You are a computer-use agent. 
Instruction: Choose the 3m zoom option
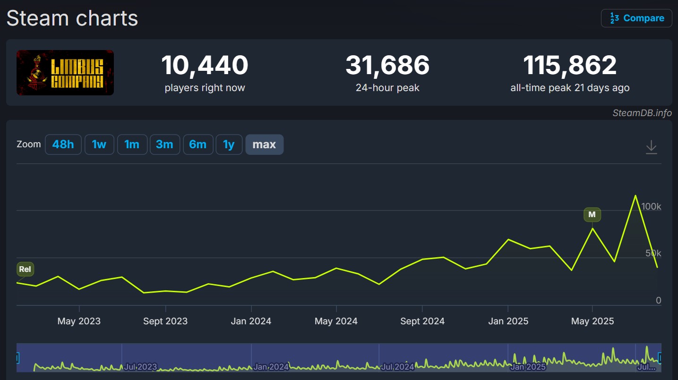164,144
